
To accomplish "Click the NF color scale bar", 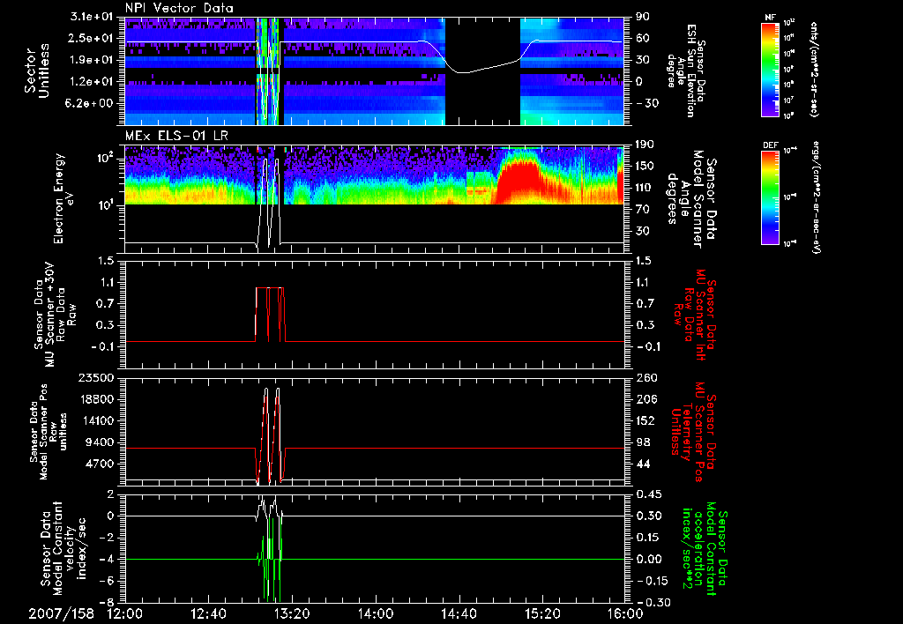I will [x=771, y=69].
